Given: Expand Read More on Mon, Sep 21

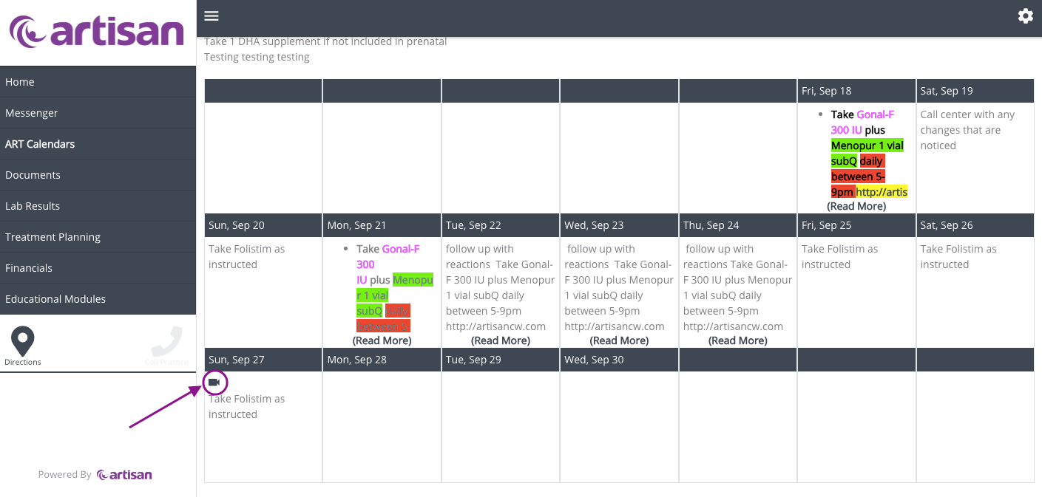Looking at the screenshot, I should (x=382, y=340).
